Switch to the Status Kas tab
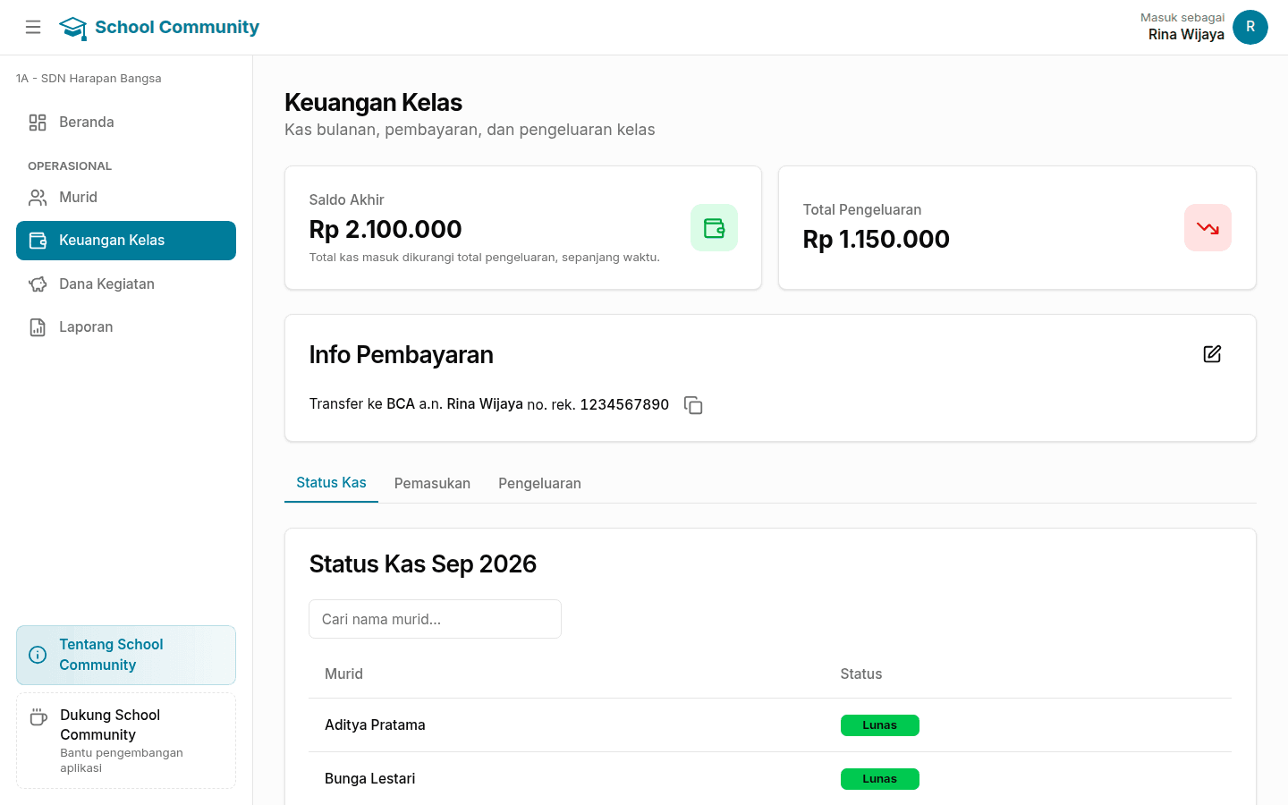The height and width of the screenshot is (805, 1288). pyautogui.click(x=331, y=483)
